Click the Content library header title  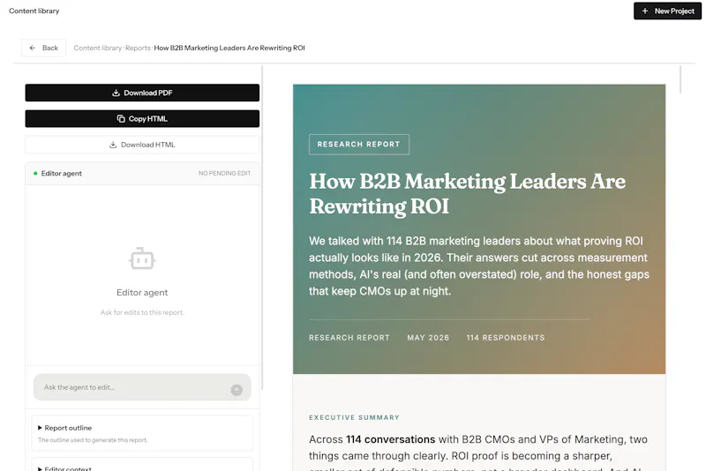[x=34, y=11]
